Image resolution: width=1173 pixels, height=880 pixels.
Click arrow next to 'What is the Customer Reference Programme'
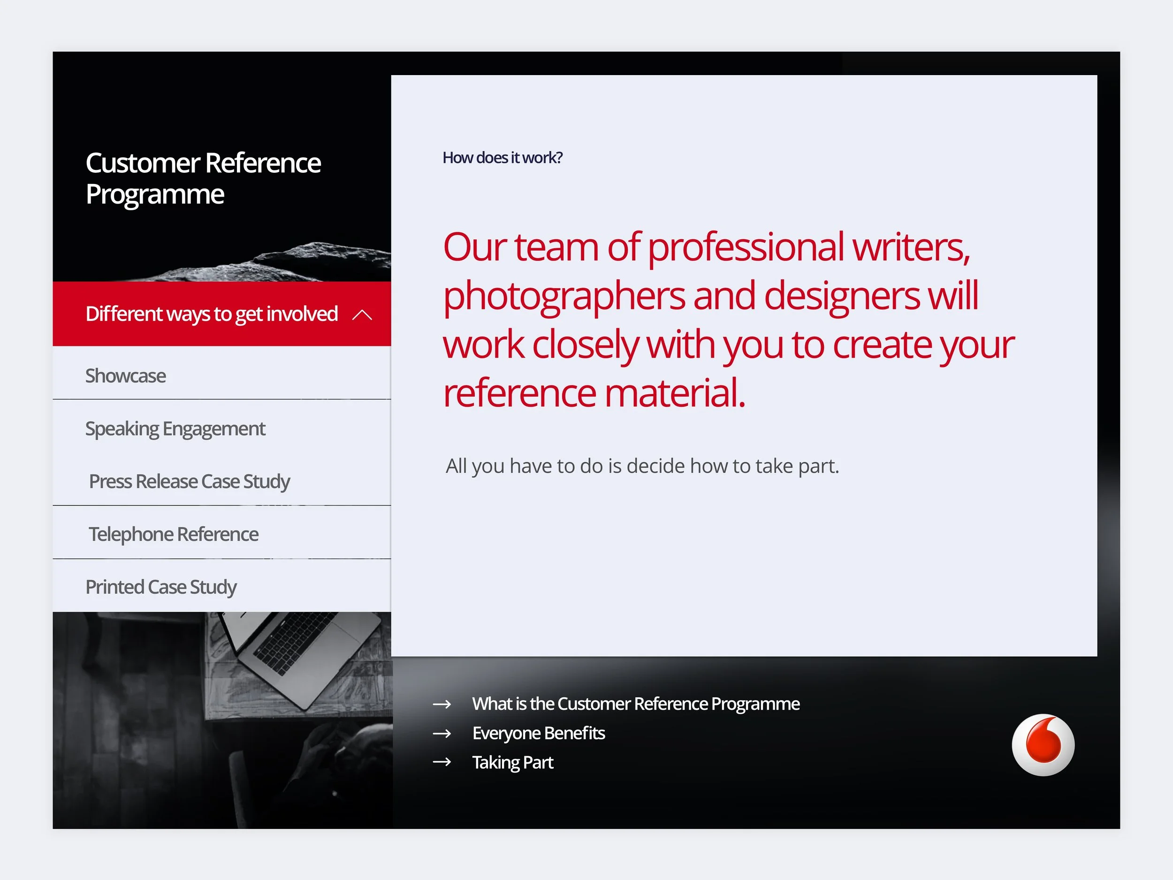coord(442,704)
